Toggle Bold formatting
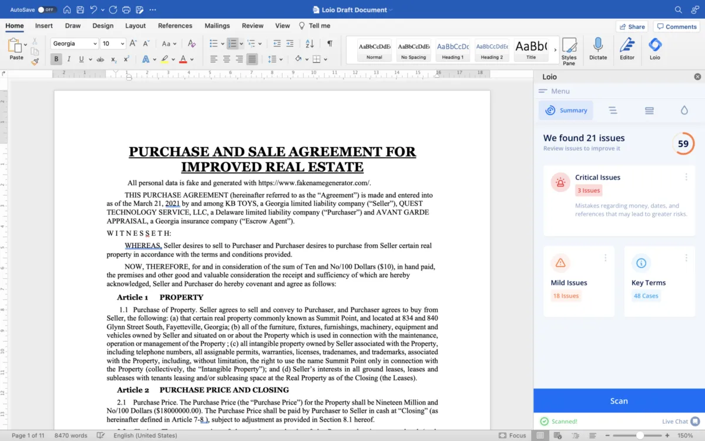Viewport: 705px width, 441px height. pos(56,59)
